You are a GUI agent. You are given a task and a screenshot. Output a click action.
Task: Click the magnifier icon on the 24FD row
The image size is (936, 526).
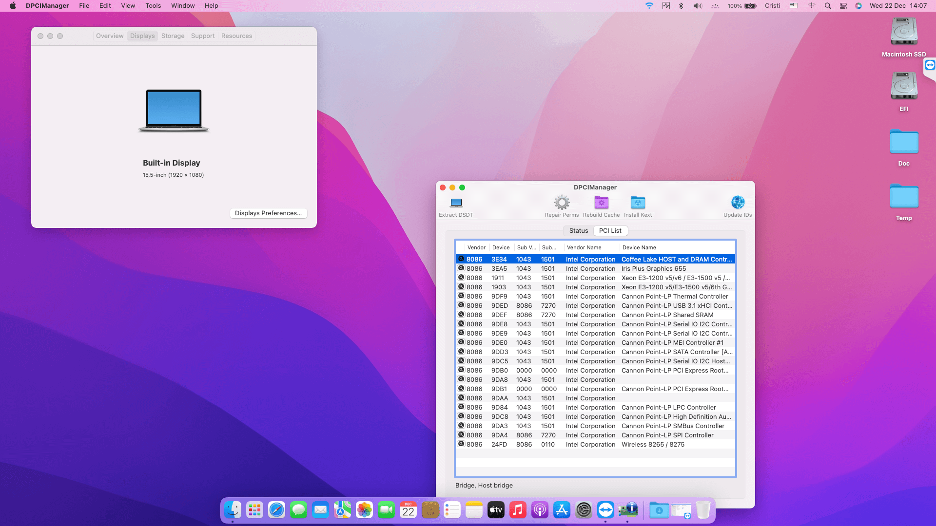click(461, 444)
